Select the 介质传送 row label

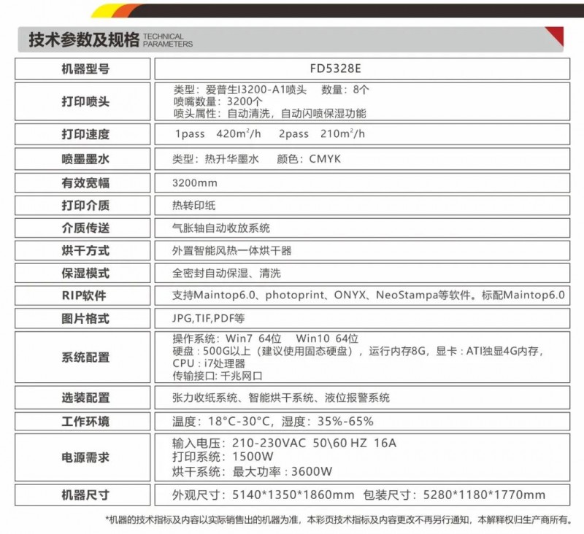click(x=85, y=228)
